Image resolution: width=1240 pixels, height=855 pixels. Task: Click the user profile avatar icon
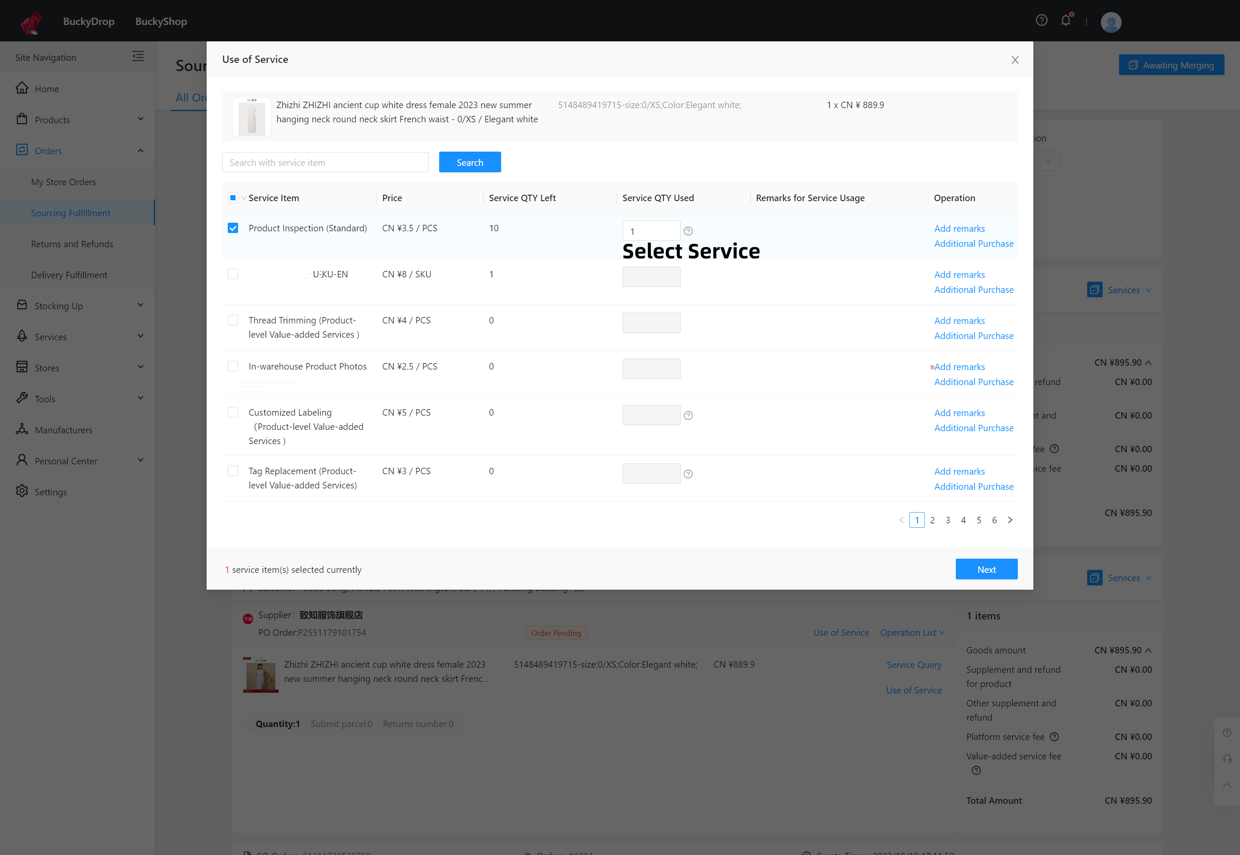point(1110,21)
